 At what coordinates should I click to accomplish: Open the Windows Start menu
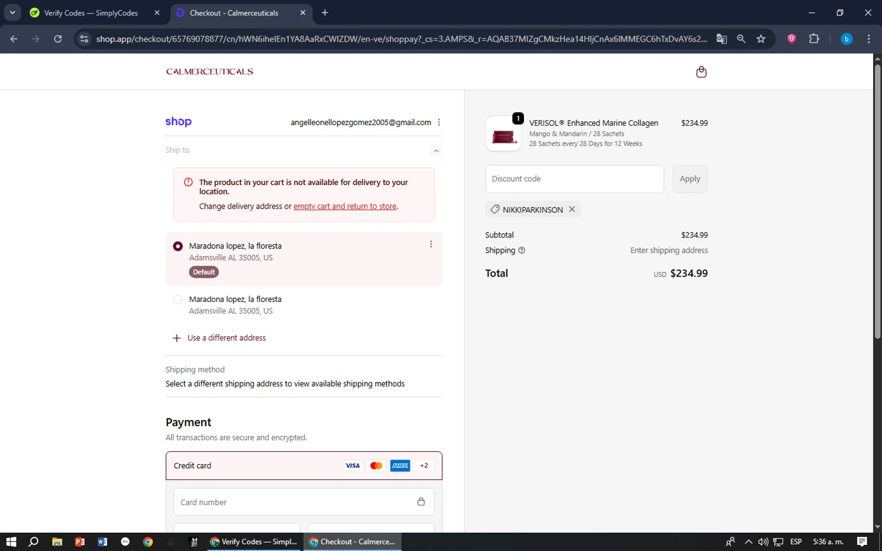coord(11,542)
